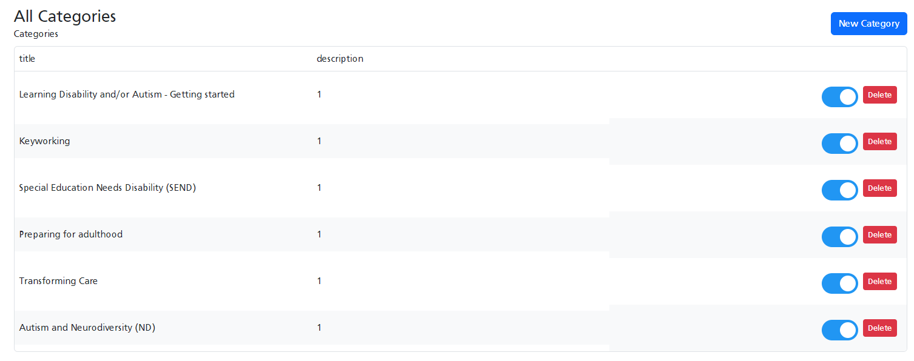Delete the Learning Disability and/or Autism category
The image size is (914, 361).
[x=879, y=95]
